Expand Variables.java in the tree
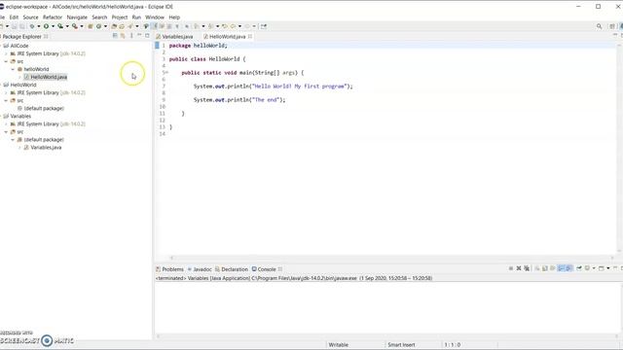 point(19,147)
